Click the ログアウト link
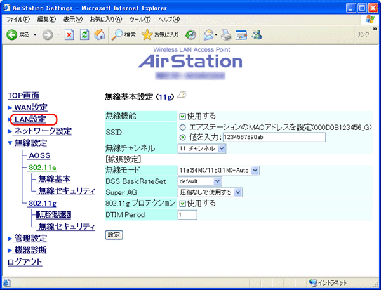This screenshot has height=290, width=381. coord(25,261)
